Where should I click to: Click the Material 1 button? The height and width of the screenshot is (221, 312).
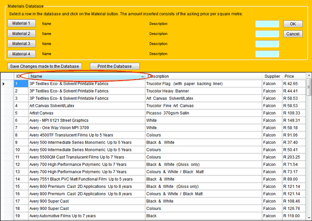click(21, 23)
